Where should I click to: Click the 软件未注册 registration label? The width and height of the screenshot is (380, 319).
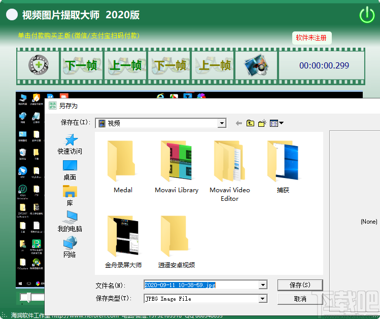click(312, 38)
